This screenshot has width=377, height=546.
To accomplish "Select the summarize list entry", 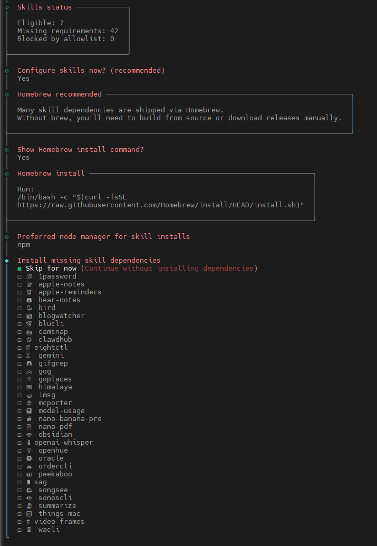I will [57, 506].
